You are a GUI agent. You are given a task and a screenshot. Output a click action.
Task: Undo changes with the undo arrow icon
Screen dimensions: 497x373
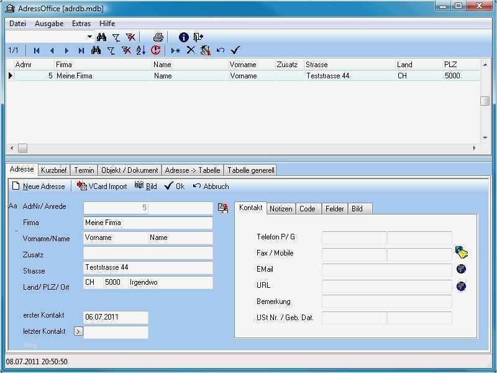coord(219,50)
